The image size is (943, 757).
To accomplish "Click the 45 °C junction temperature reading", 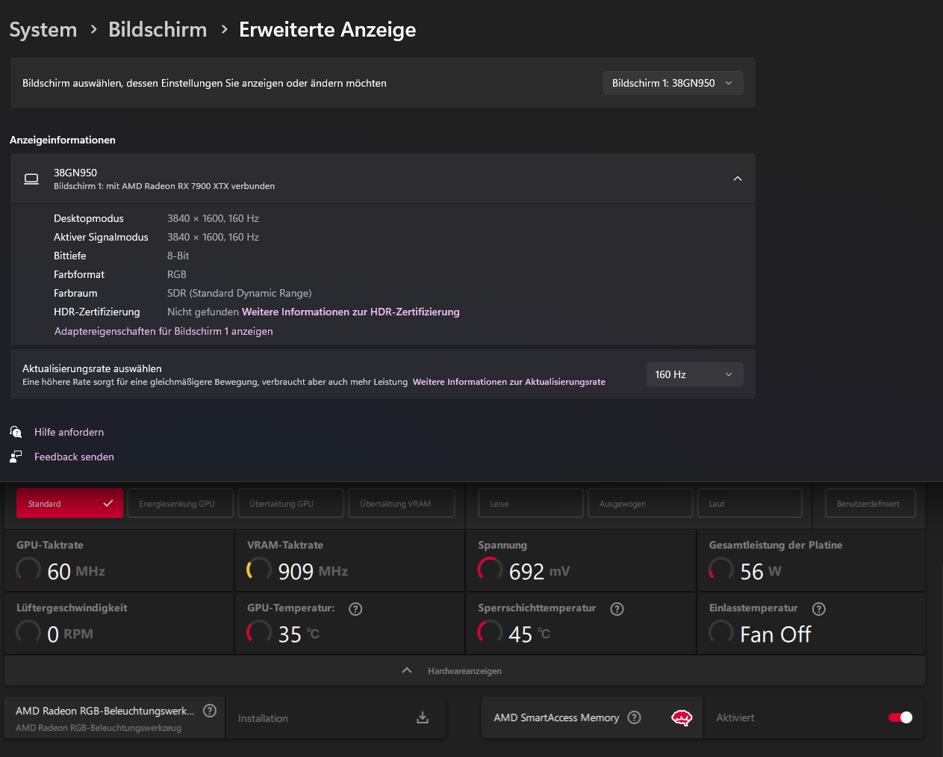I will point(529,634).
